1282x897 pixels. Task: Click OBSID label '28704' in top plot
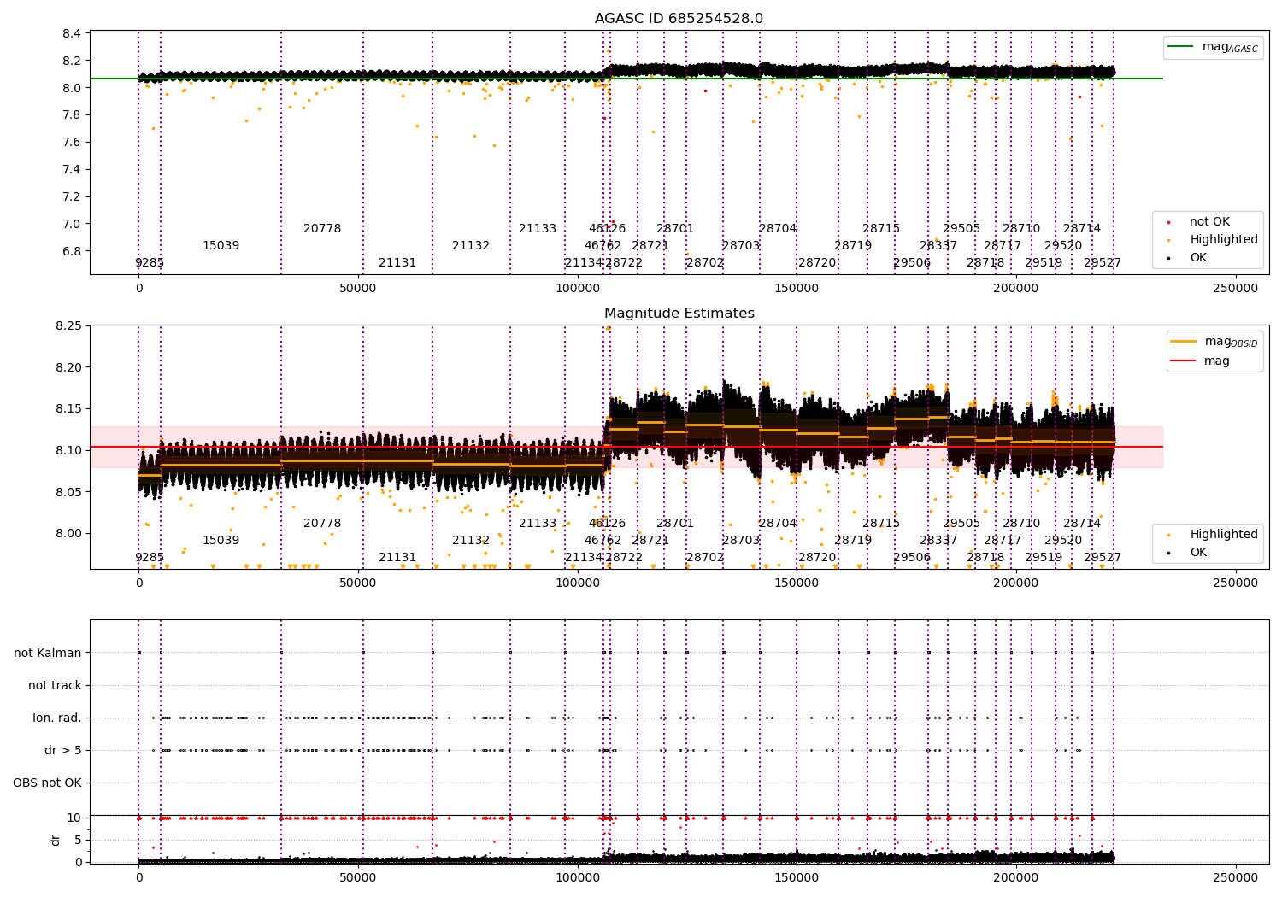778,228
